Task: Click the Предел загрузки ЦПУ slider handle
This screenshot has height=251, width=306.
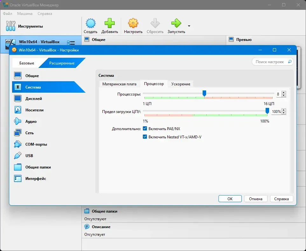Action: 268,111
